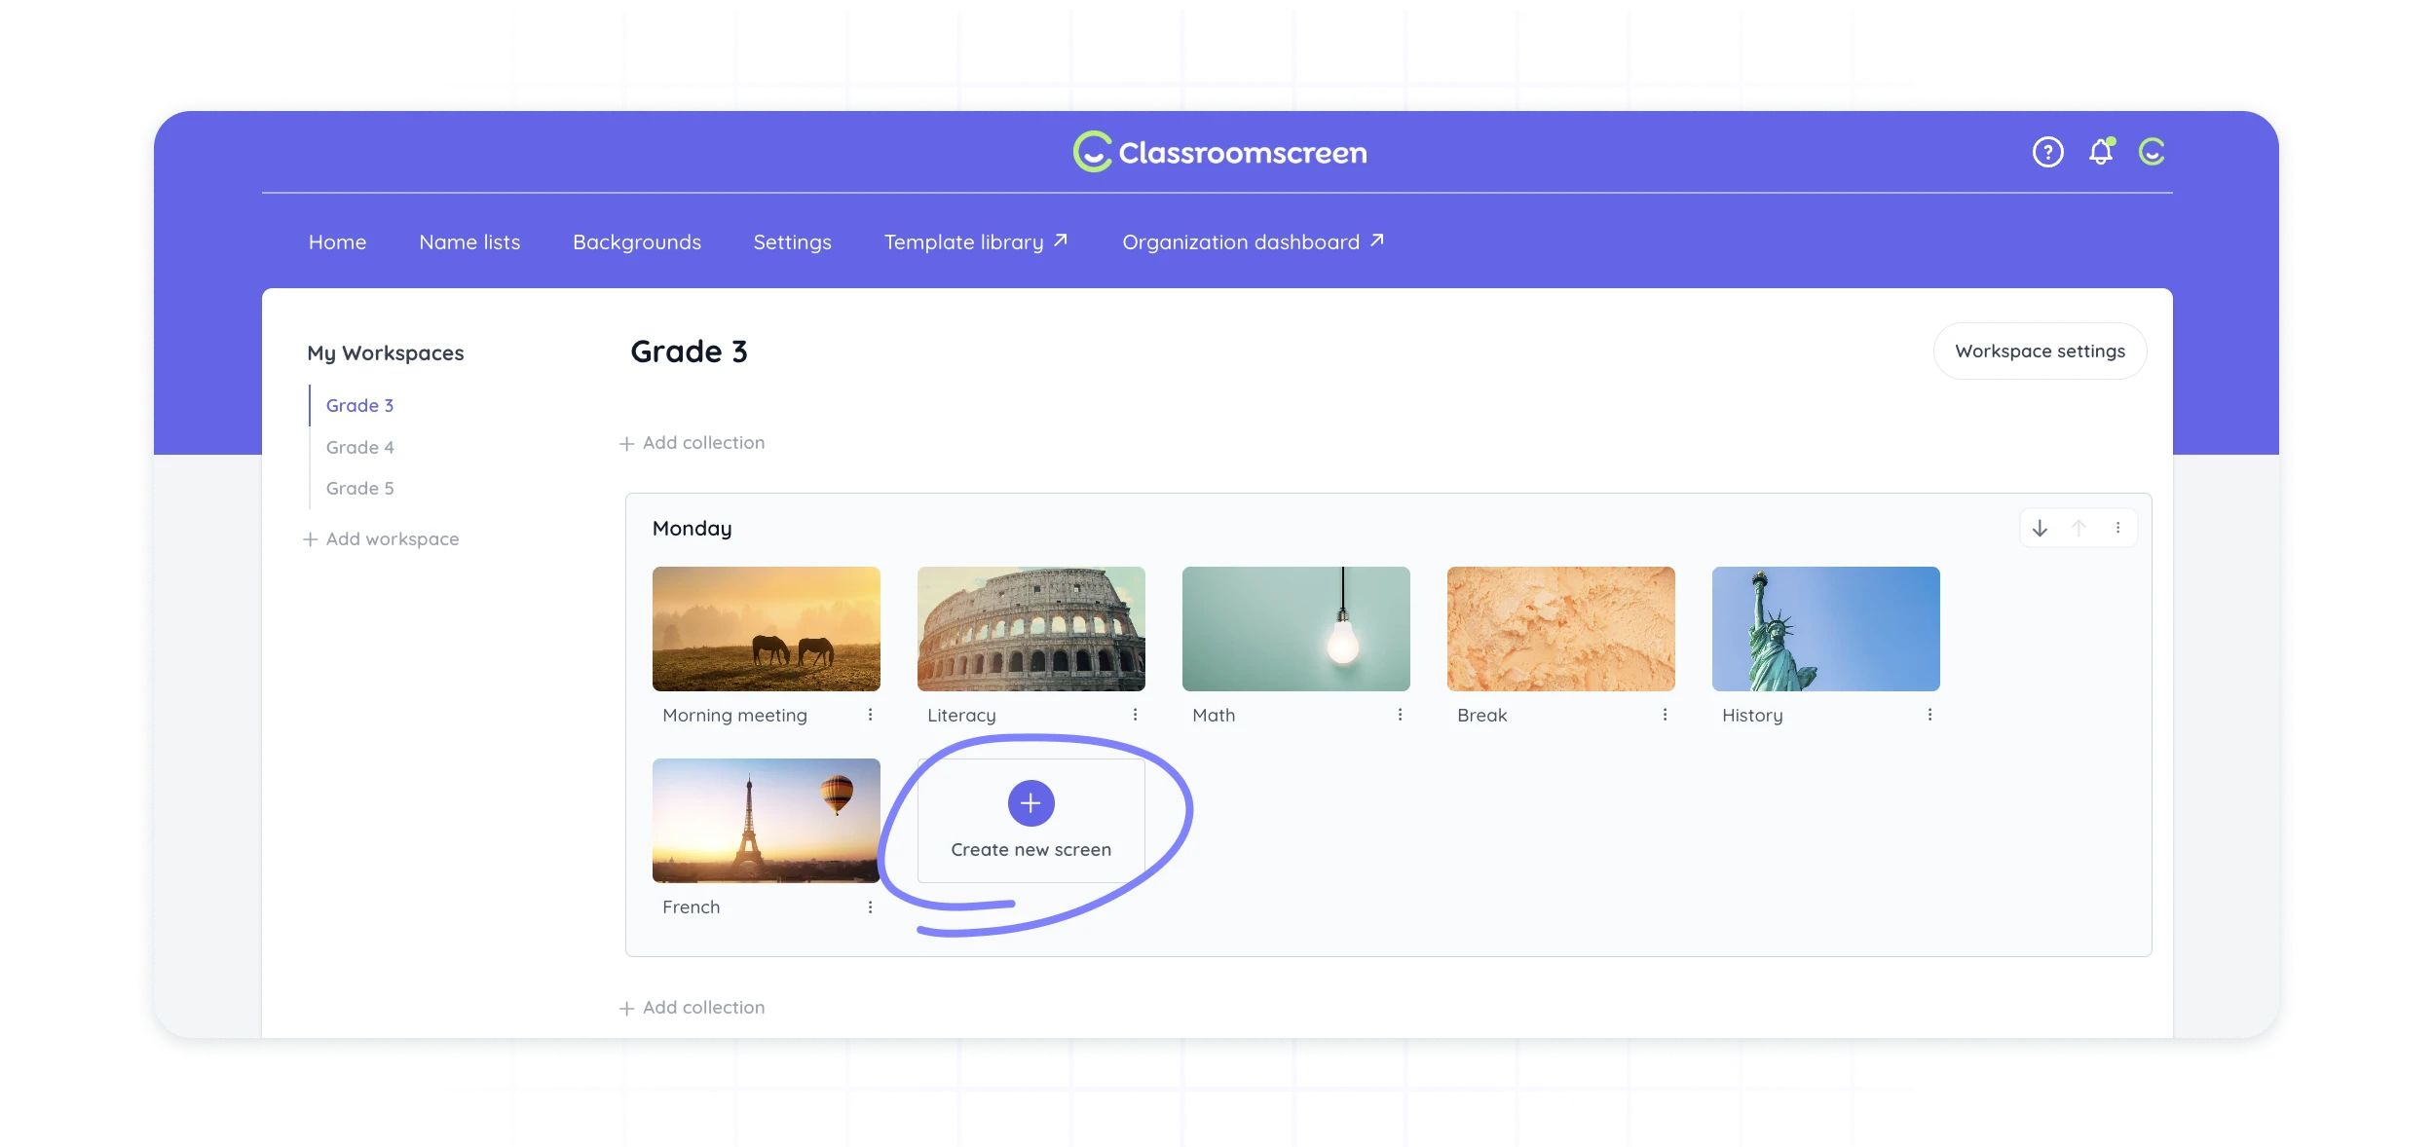Open History screen options menu
Screen dimensions: 2435x1147
[x=1929, y=715]
